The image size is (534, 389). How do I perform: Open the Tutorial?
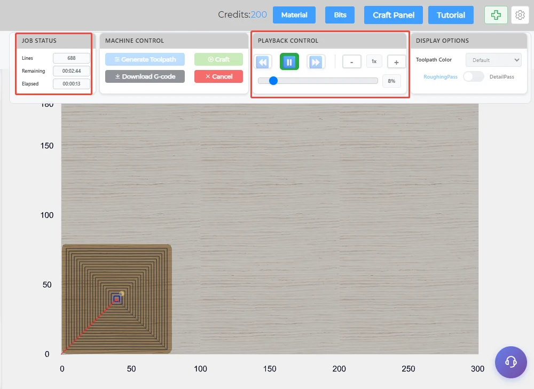(451, 15)
